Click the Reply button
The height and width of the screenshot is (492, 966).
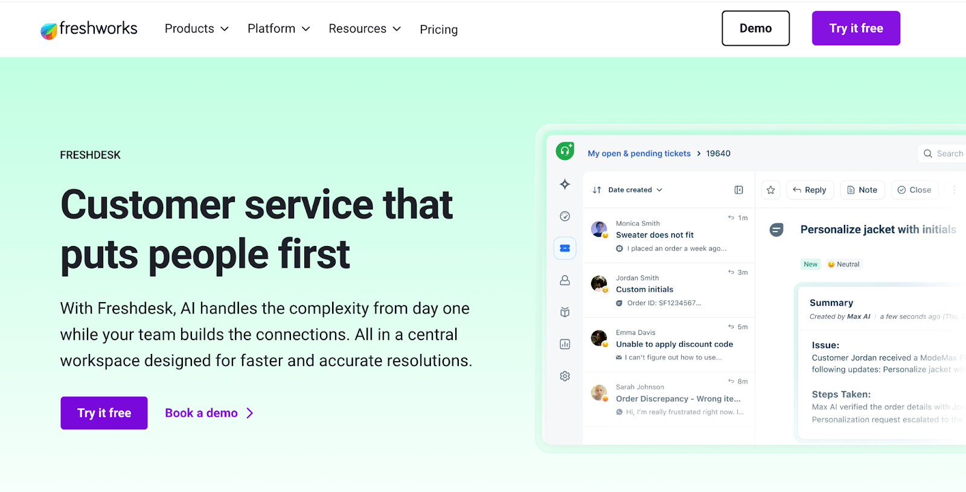point(810,190)
